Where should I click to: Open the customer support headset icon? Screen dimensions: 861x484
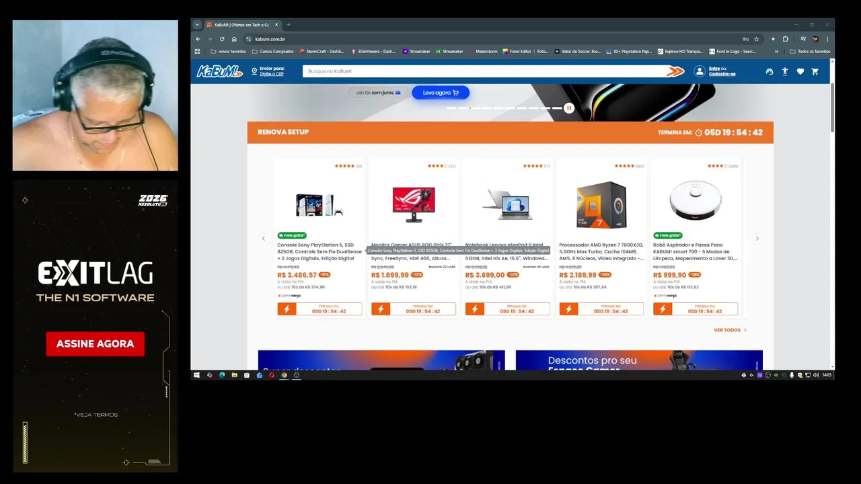pos(770,71)
